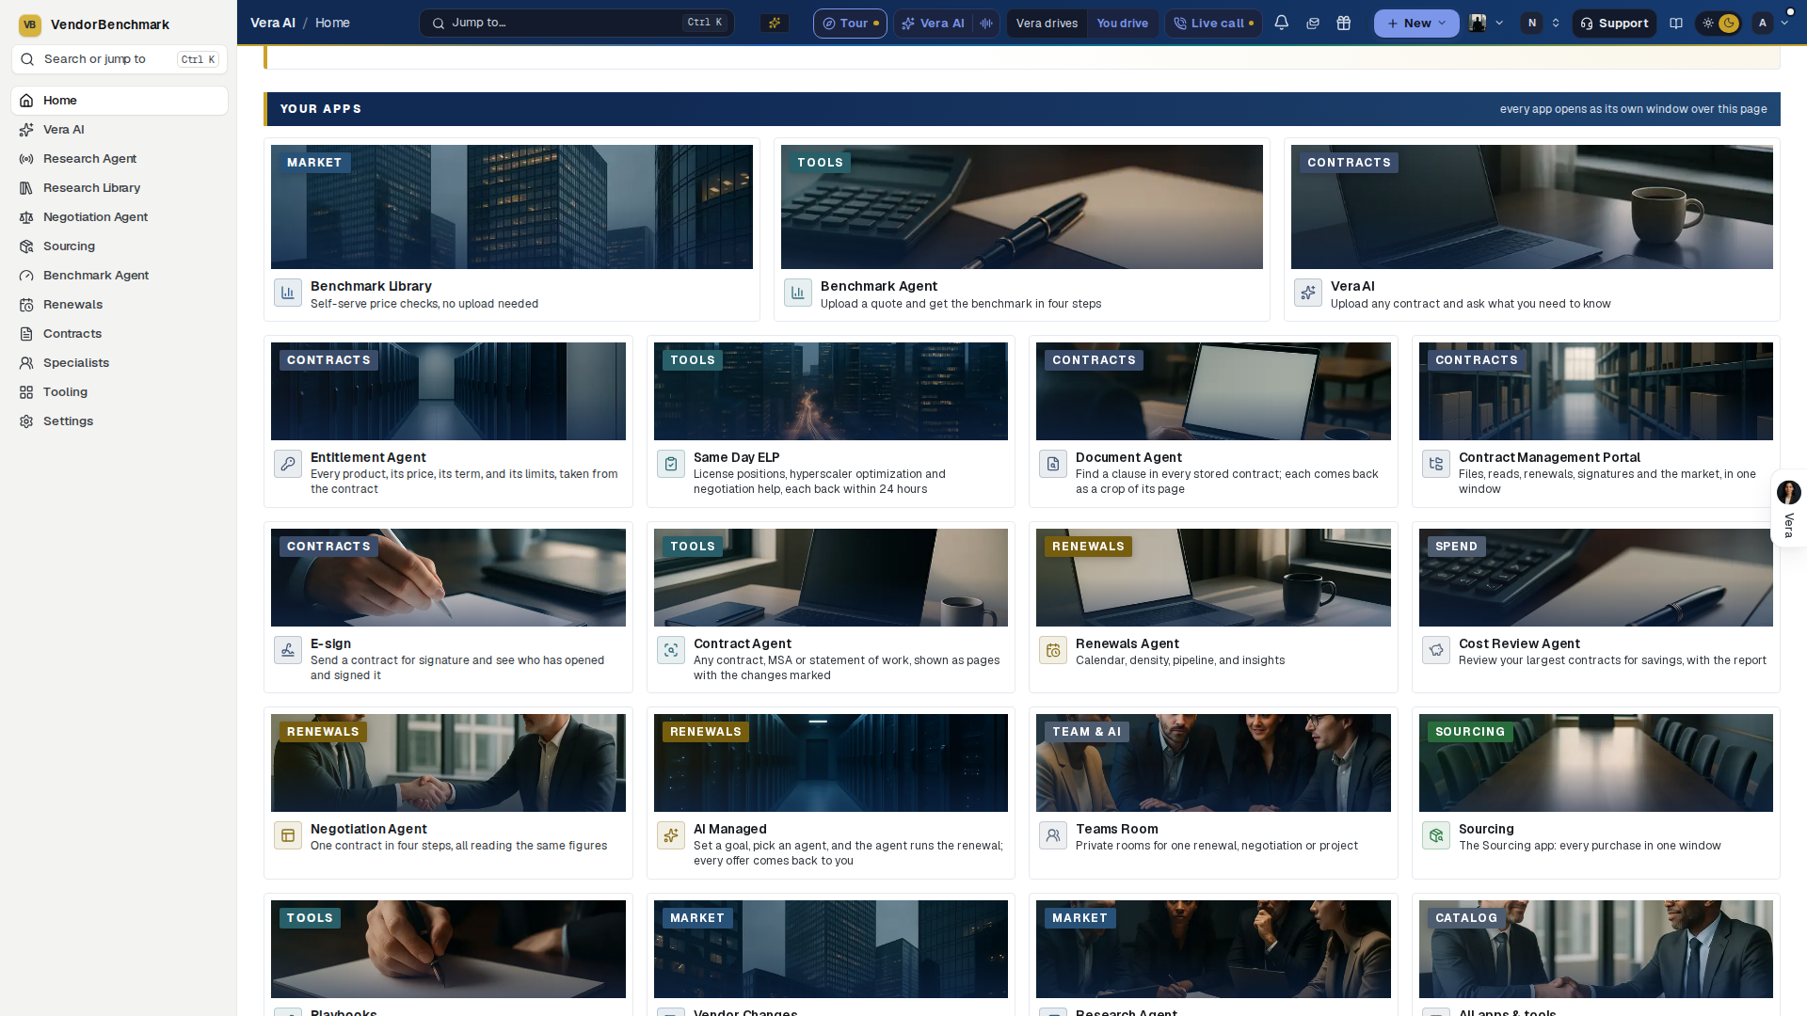Switch to light theme sun toggle

(1708, 23)
